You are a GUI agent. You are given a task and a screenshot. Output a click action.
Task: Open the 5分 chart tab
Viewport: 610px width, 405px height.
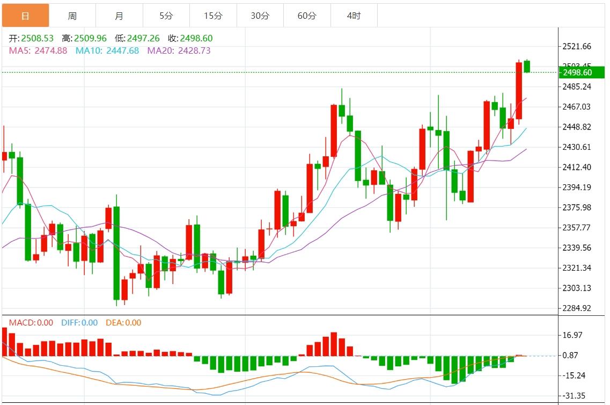click(166, 16)
